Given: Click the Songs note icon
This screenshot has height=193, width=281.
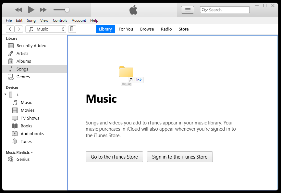Looking at the screenshot, I should pyautogui.click(x=11, y=69).
